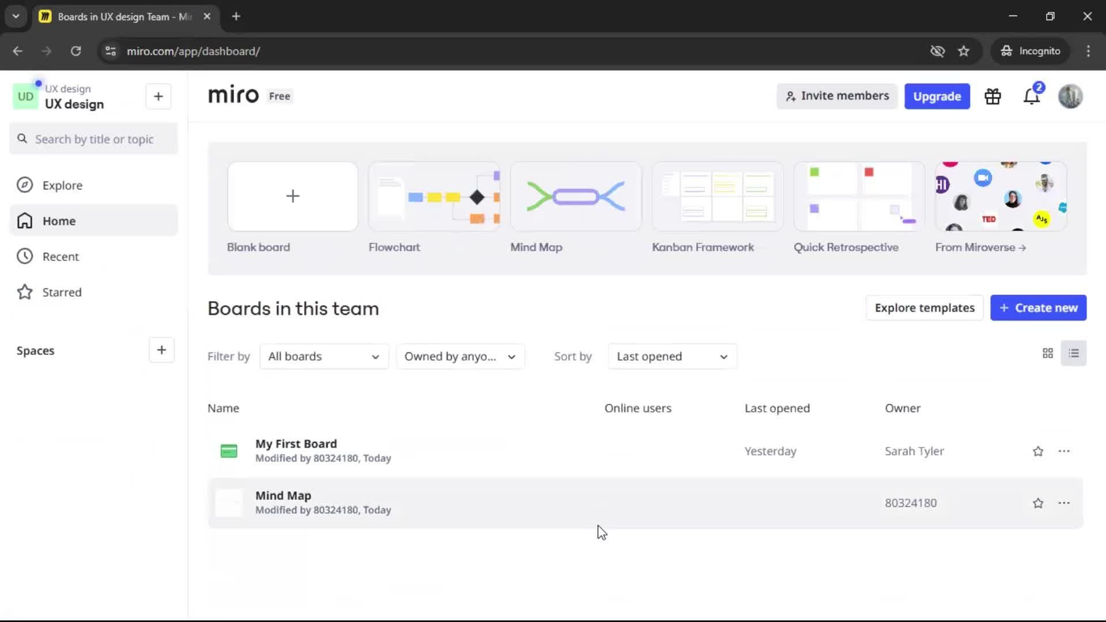This screenshot has height=622, width=1106.
Task: Click the Owner column header
Action: tap(903, 408)
